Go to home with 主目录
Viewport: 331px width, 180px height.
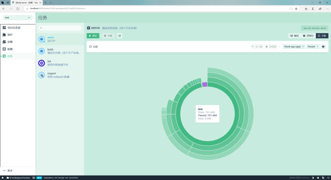tap(271, 47)
